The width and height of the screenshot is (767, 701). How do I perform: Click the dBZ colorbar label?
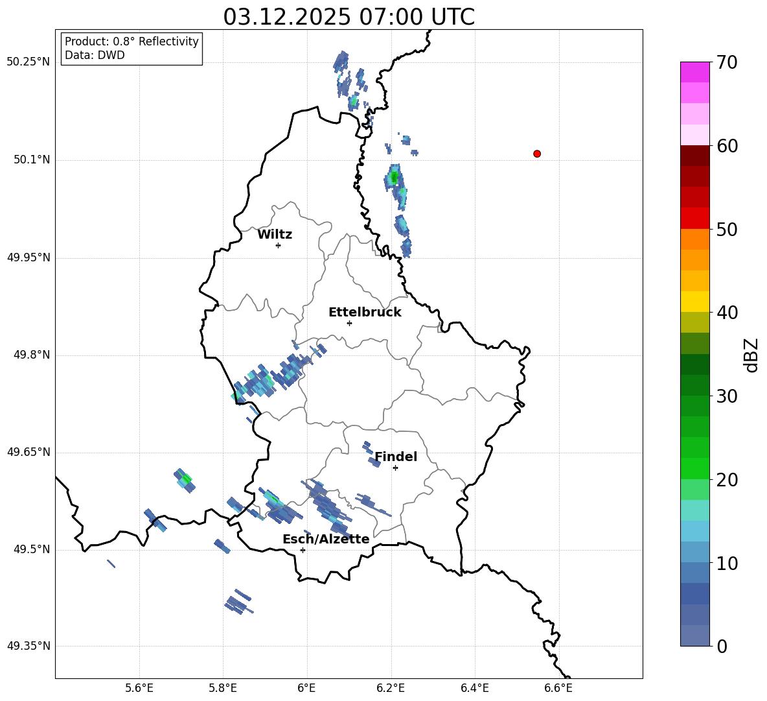(751, 355)
